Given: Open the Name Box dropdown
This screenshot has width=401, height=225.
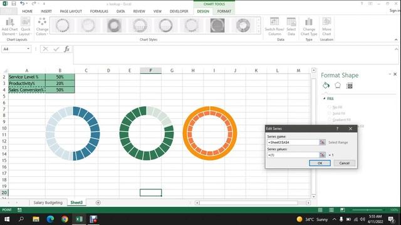Looking at the screenshot, I should coord(28,49).
